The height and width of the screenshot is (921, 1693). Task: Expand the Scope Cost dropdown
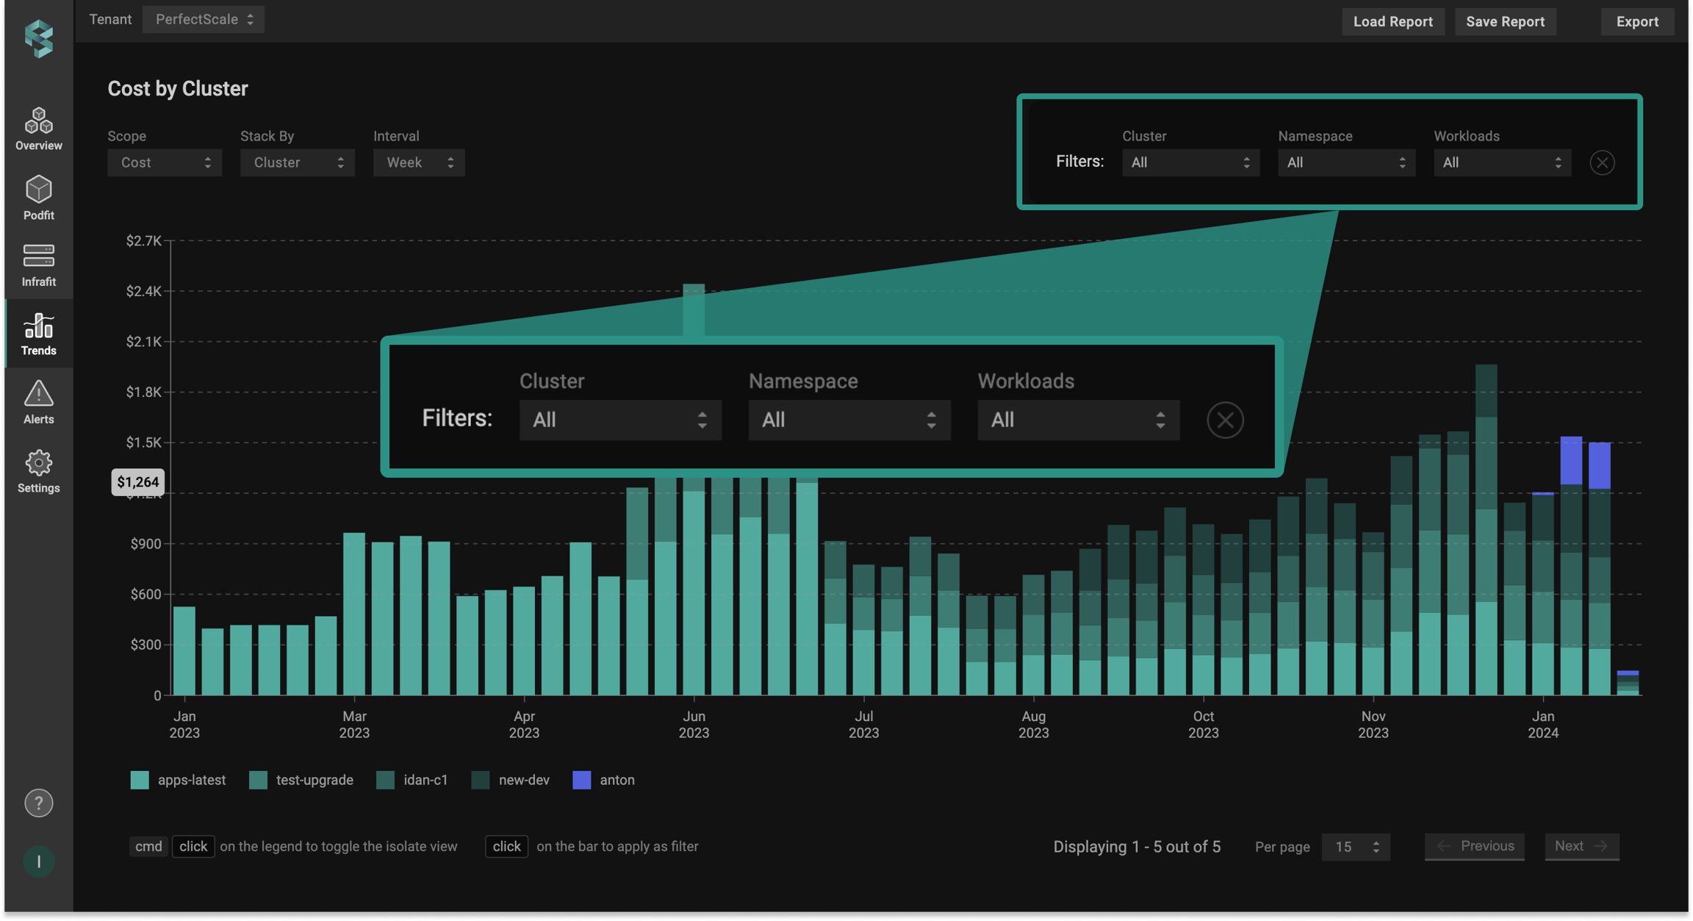pos(165,162)
